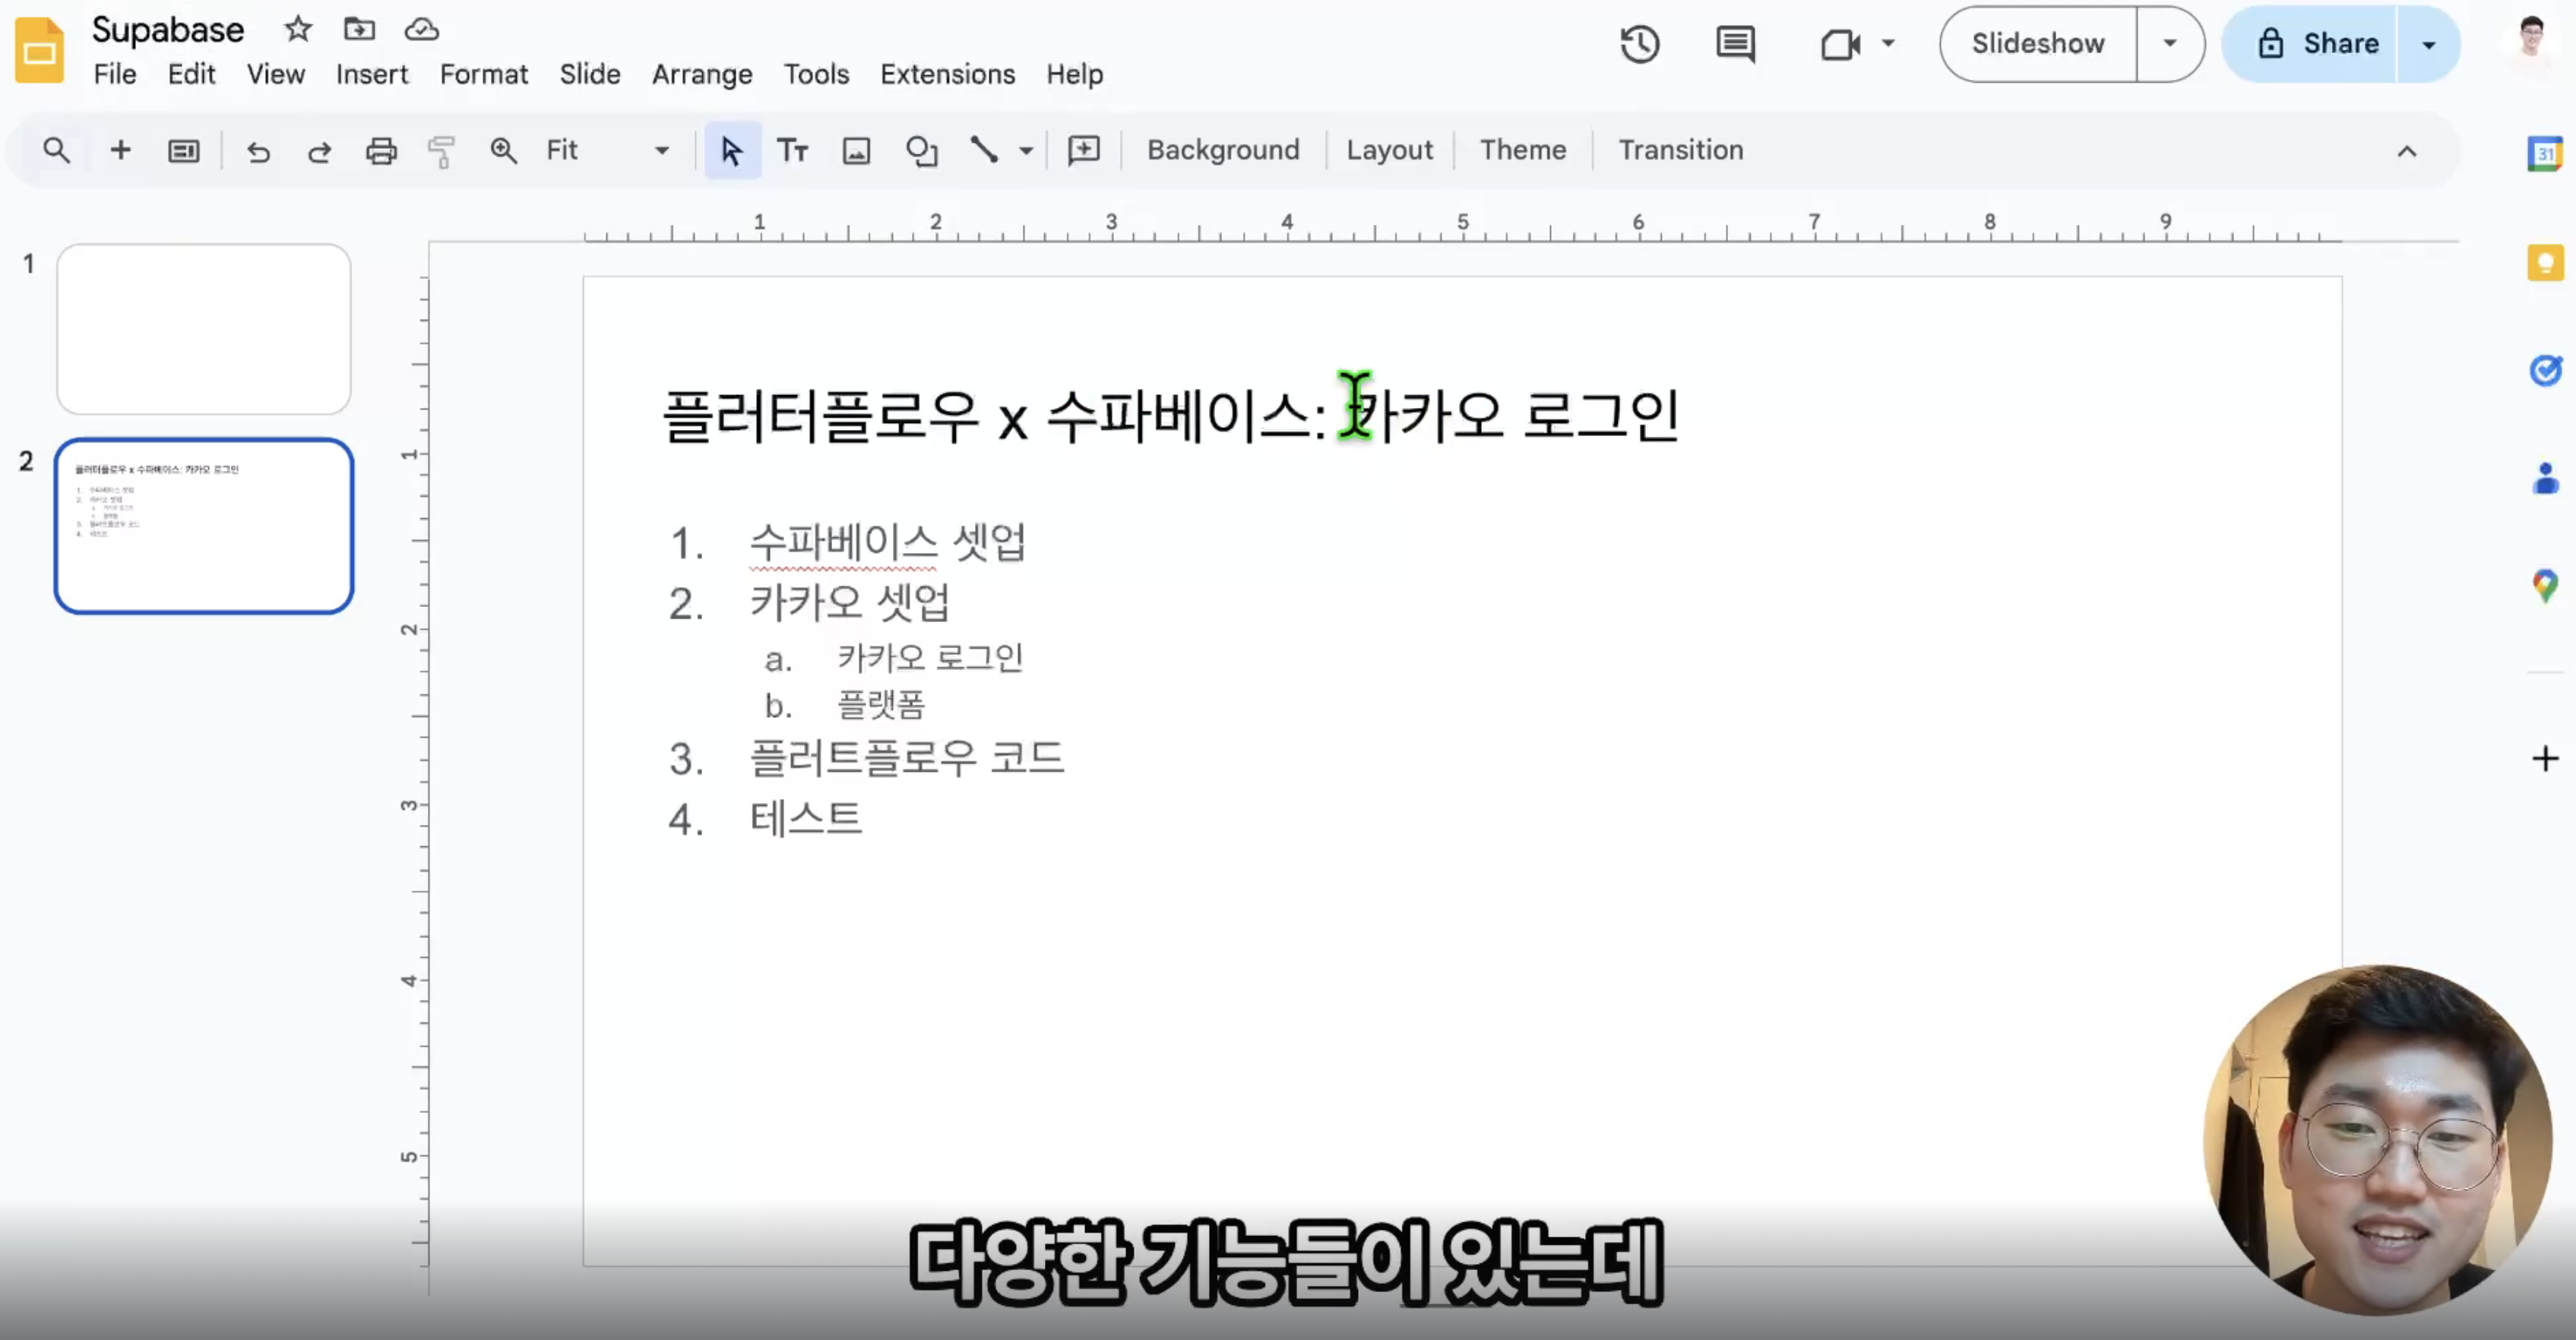Viewport: 2576px width, 1340px height.
Task: Click sub-item '플랫폼'
Action: click(881, 705)
